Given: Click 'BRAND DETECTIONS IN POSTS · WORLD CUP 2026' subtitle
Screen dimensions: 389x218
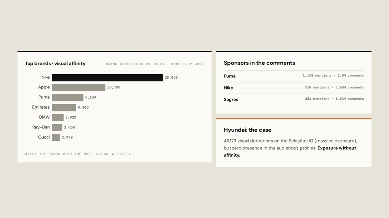Looking at the screenshot, I should click(x=155, y=64).
